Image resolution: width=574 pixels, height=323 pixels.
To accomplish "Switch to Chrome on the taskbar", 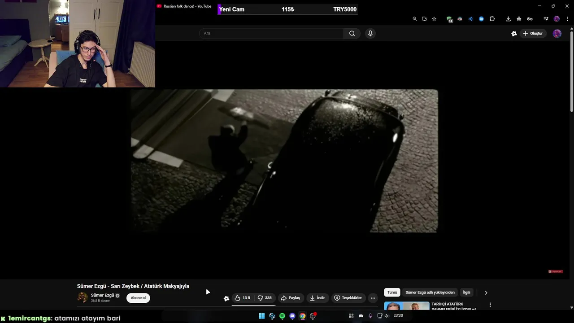I will click(x=303, y=316).
